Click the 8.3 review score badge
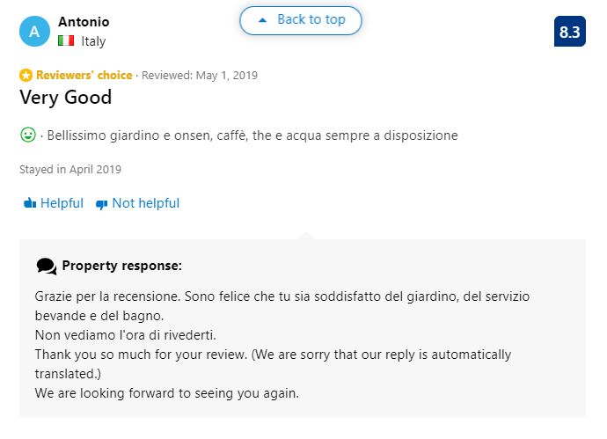Screen dimensions: 607x439 [569, 32]
